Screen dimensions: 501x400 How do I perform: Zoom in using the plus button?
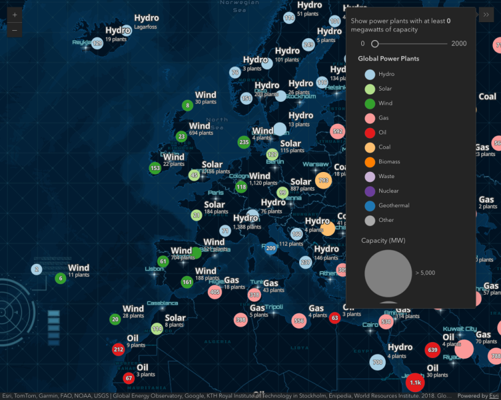[x=14, y=14]
